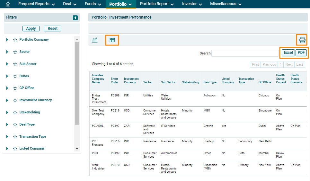Toggle the star beside Funds filter
Image resolution: width=310 pixels, height=181 pixels.
[x=15, y=76]
